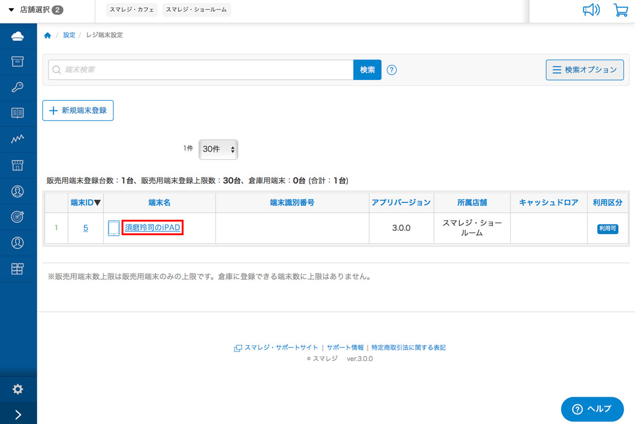Open the shopping cart icon
The height and width of the screenshot is (424, 635).
click(x=620, y=10)
